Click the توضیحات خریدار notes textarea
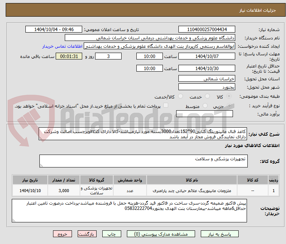Screen dimensions: 286x244 pyautogui.click(x=129, y=211)
